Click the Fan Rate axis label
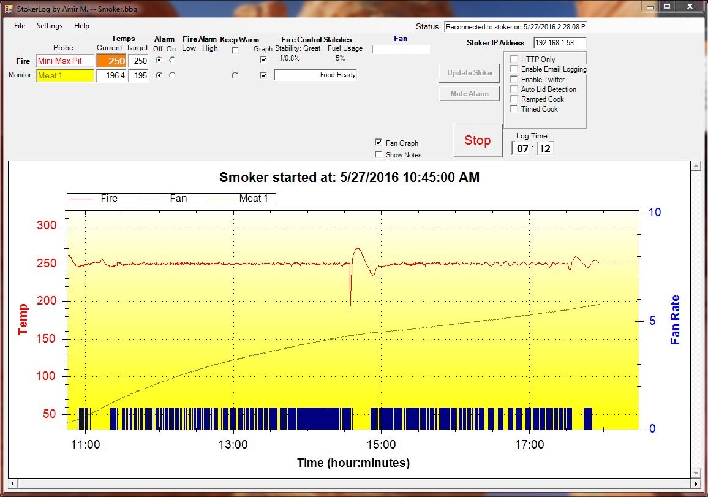708x497 pixels. (675, 321)
